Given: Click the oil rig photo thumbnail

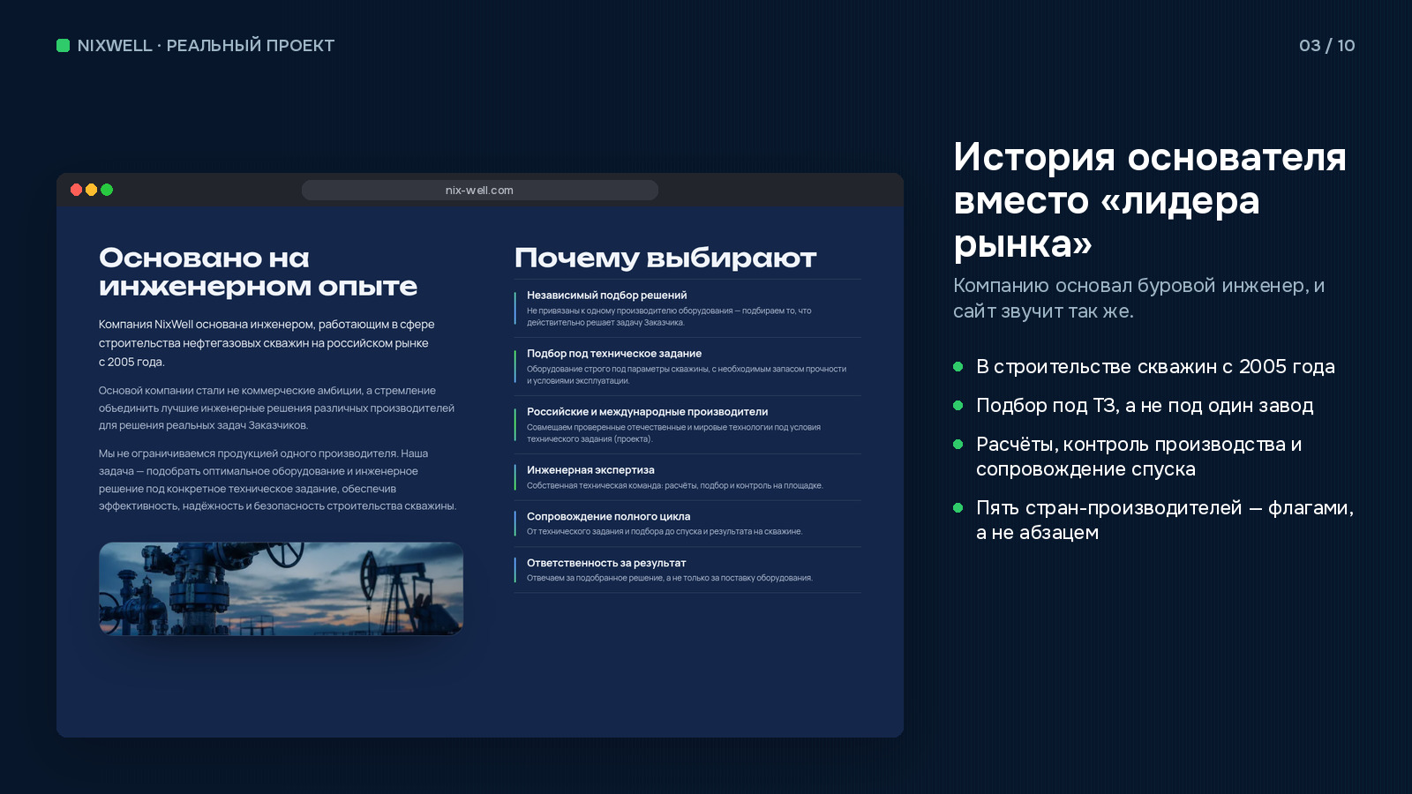Looking at the screenshot, I should coord(281,588).
